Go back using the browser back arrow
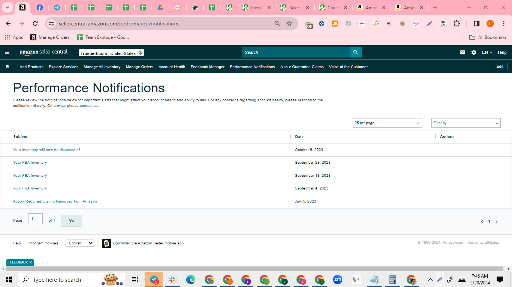Image resolution: width=512 pixels, height=287 pixels. click(x=8, y=24)
